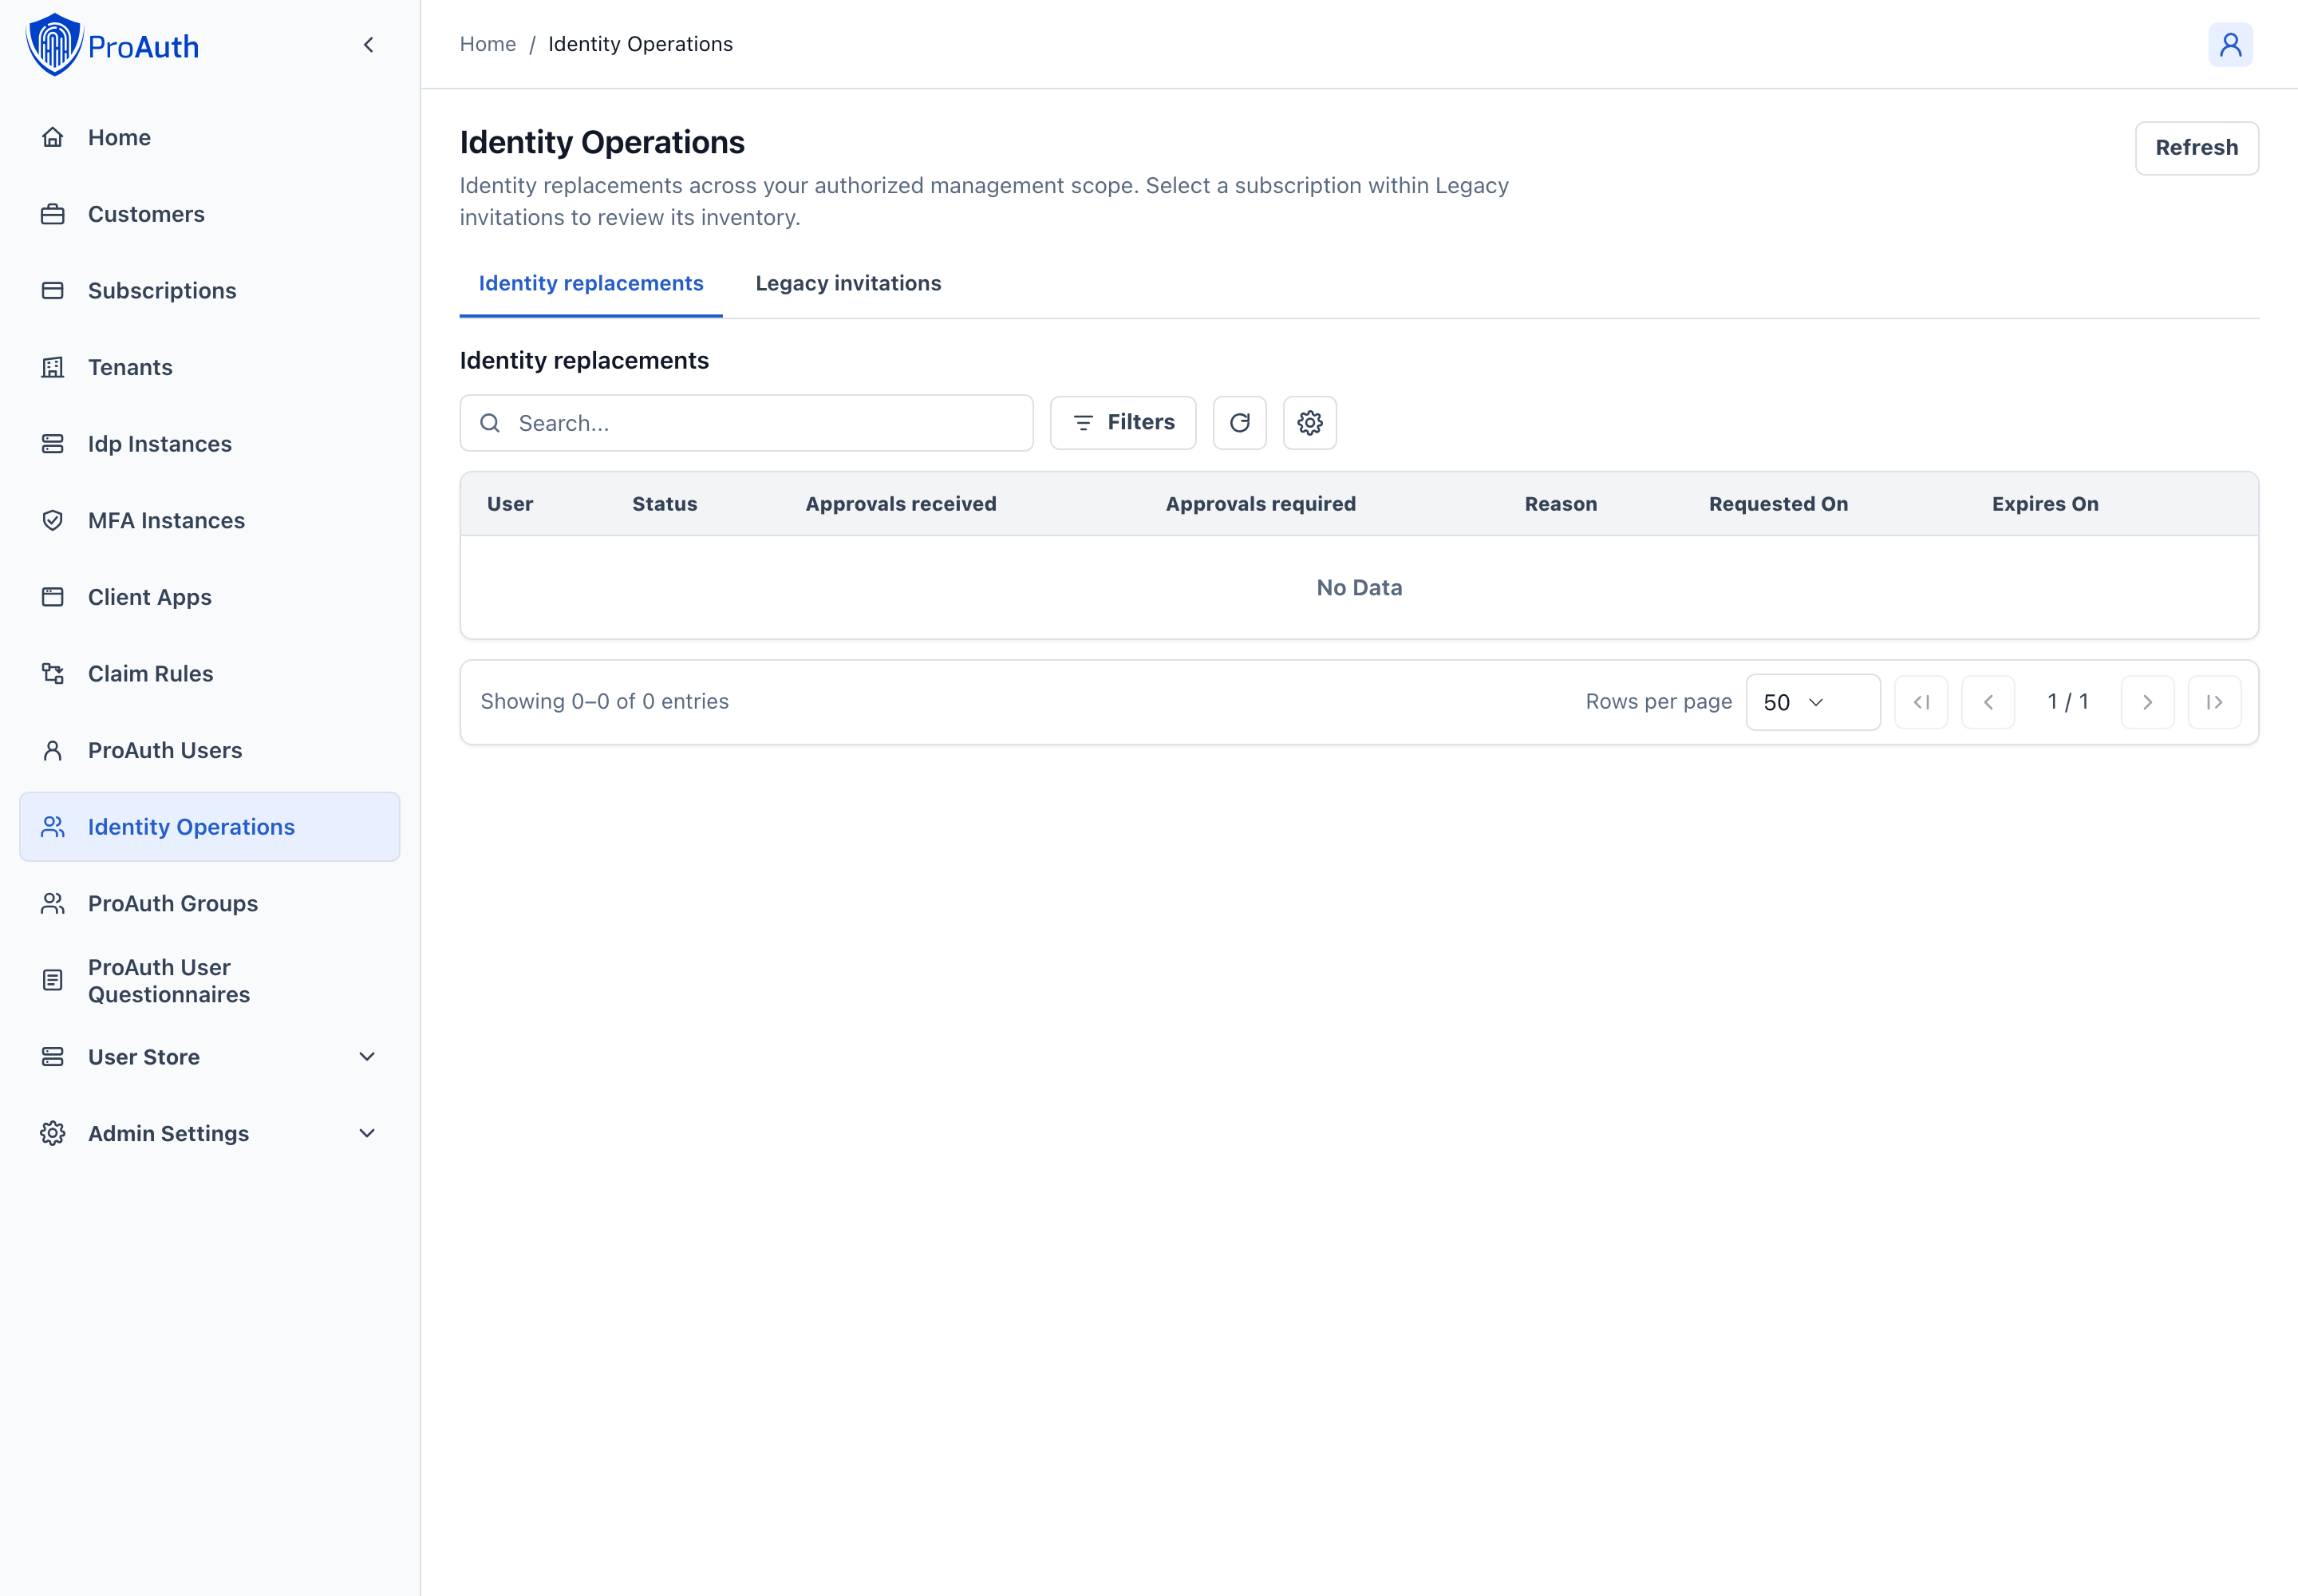Go to next page of results
Screen dimensions: 2298x1596
[x=2147, y=702]
